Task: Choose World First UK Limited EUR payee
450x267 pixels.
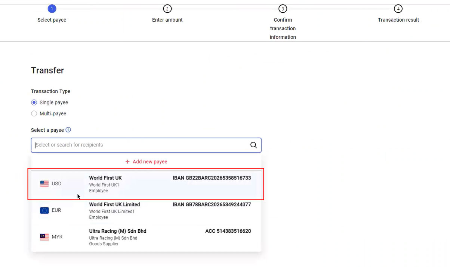Action: pos(146,210)
